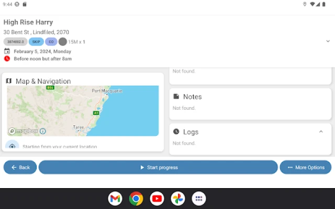Image resolution: width=335 pixels, height=209 pixels.
Task: Click the three dots icon in More Options
Action: click(290, 167)
